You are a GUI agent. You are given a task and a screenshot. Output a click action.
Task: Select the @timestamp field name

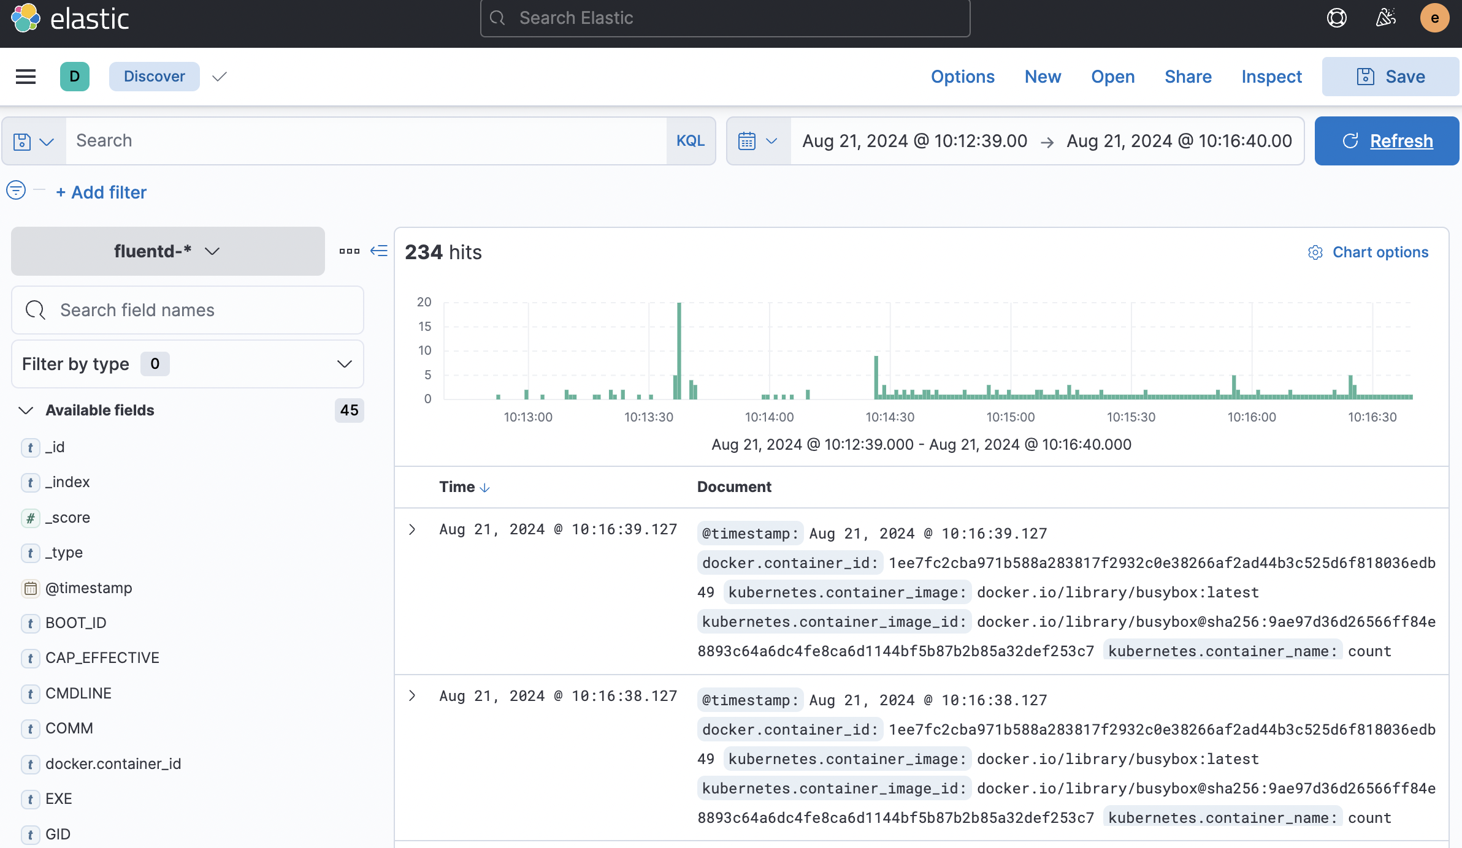coord(89,588)
